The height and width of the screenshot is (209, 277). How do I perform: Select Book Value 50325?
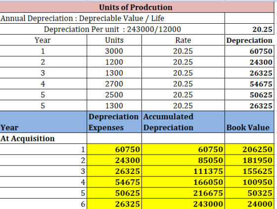click(249, 193)
